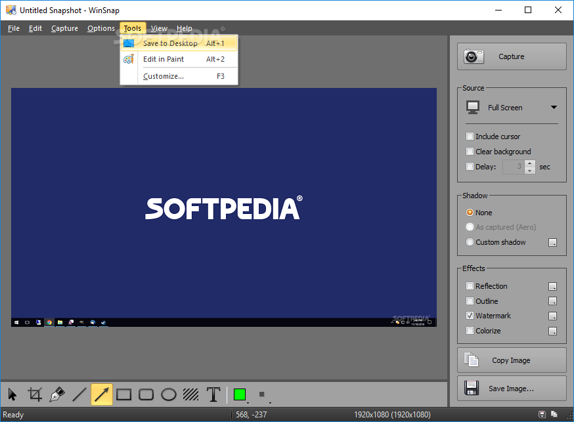574x422 pixels.
Task: Increase the delay seconds value
Action: (x=530, y=163)
